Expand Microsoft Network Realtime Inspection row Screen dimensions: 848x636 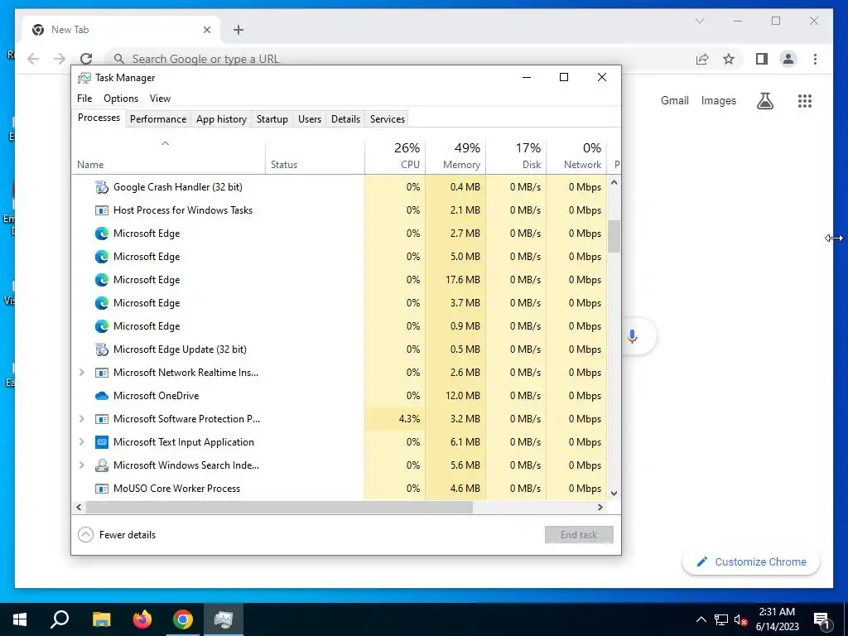(x=82, y=373)
